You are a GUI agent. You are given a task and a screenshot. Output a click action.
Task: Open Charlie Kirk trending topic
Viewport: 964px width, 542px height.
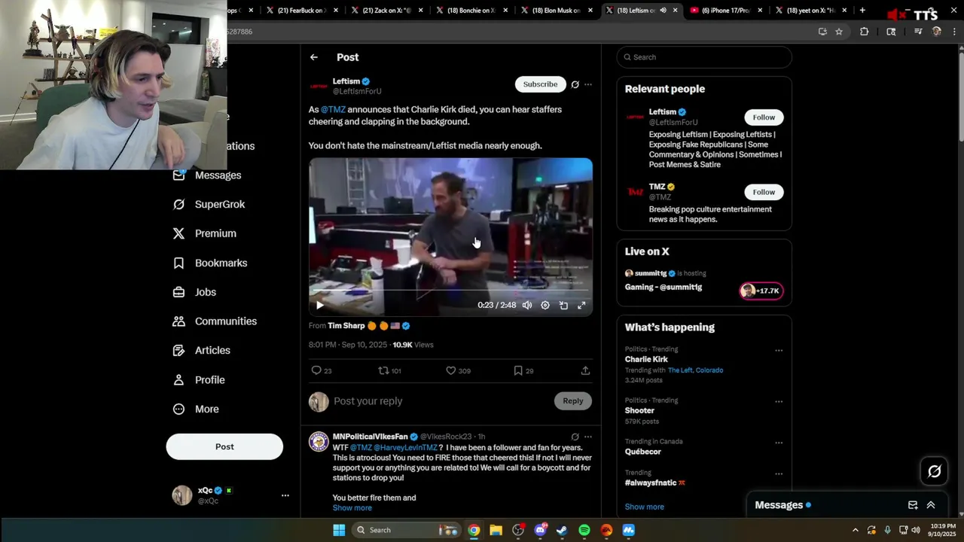(x=646, y=359)
